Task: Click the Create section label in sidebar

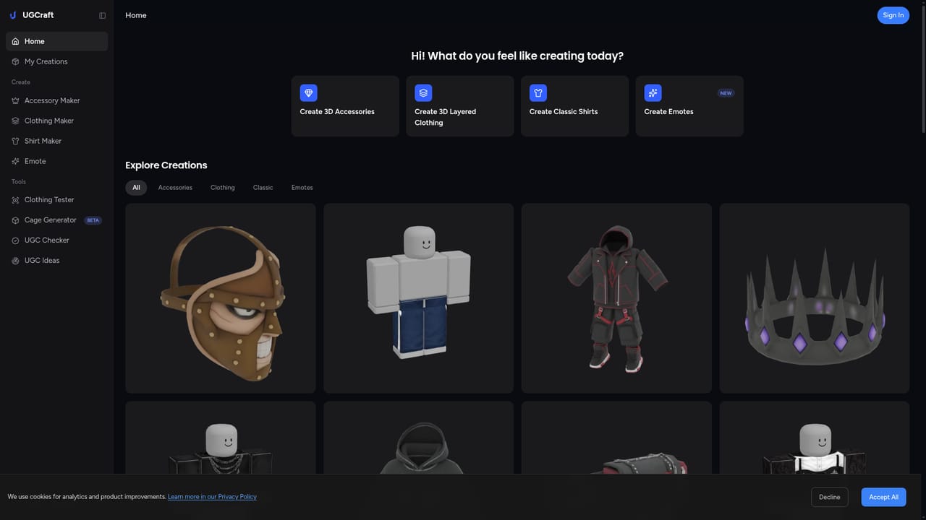Action: pos(21,82)
